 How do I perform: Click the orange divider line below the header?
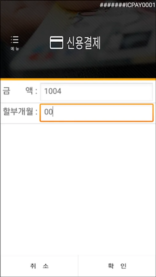[x=78, y=79]
